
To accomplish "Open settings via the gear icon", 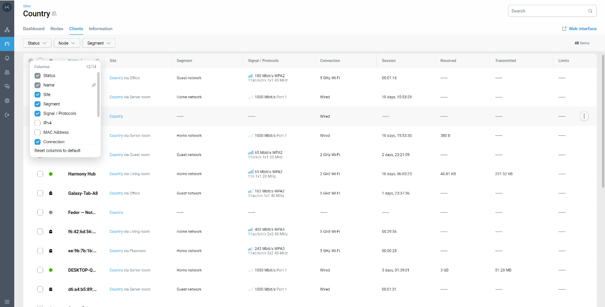I will 6,101.
